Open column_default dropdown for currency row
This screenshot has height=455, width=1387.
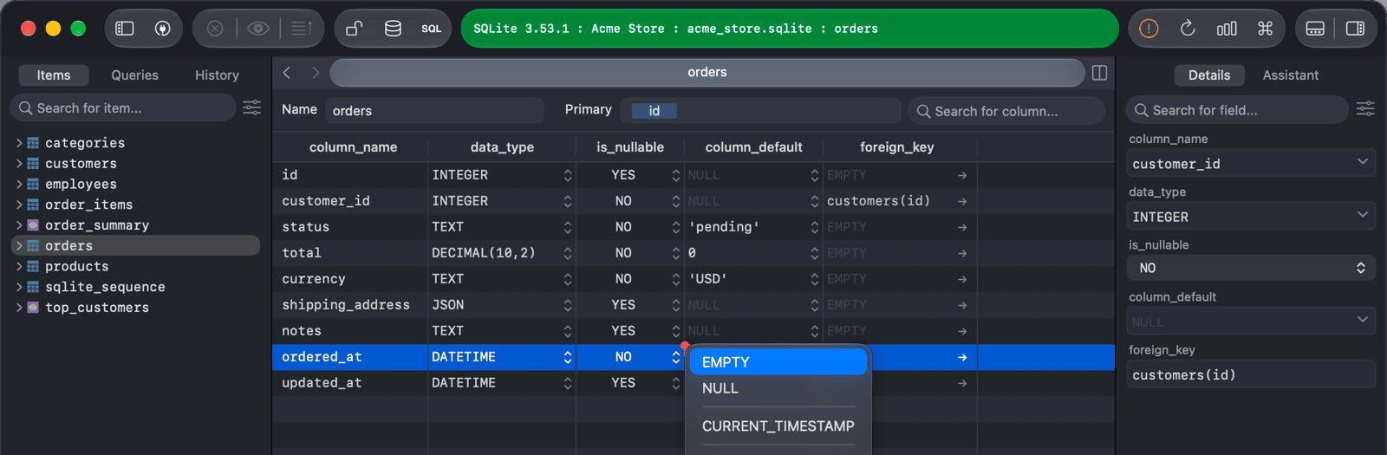tap(815, 279)
